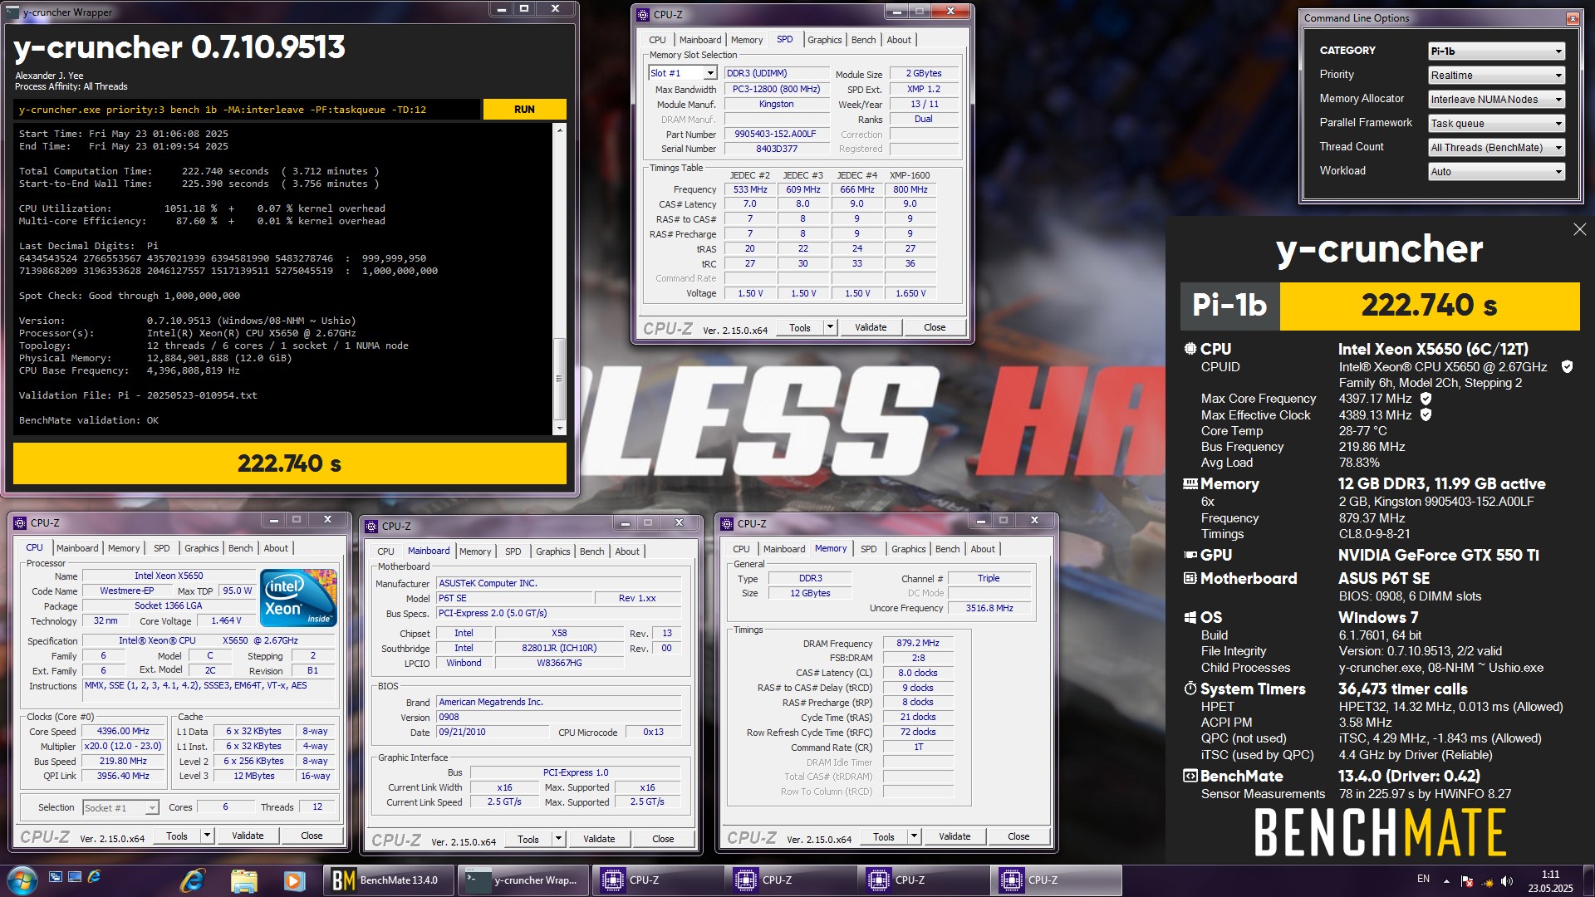Click the GPU card icon in BenchMate panel
Viewport: 1595px width, 897px height.
pos(1190,555)
